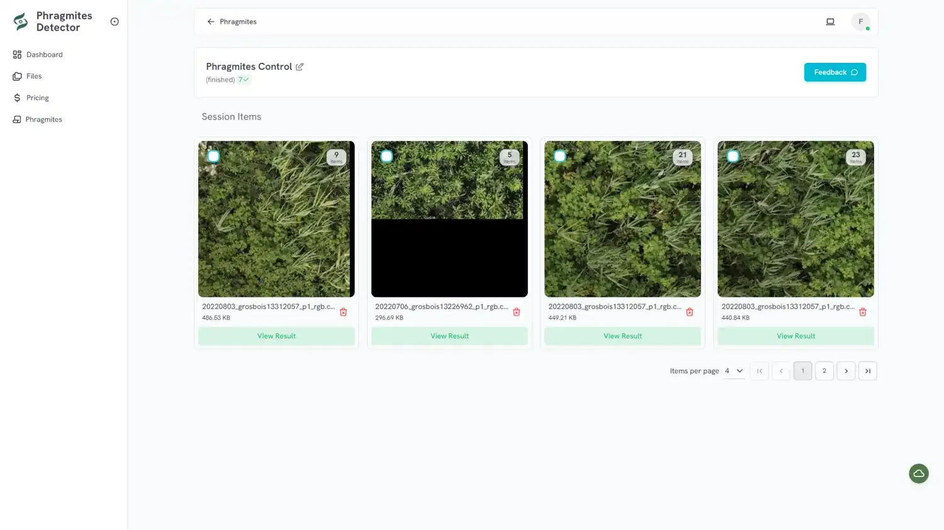
Task: Go to next page with right chevron
Action: [x=846, y=371]
